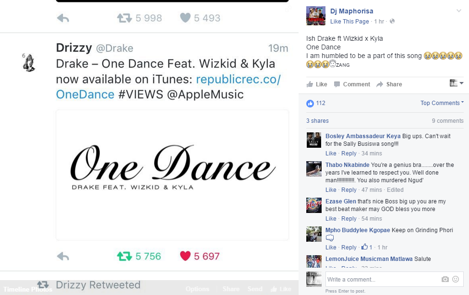
Task: Open Dj Maphorisa profile picture
Action: coord(315,16)
